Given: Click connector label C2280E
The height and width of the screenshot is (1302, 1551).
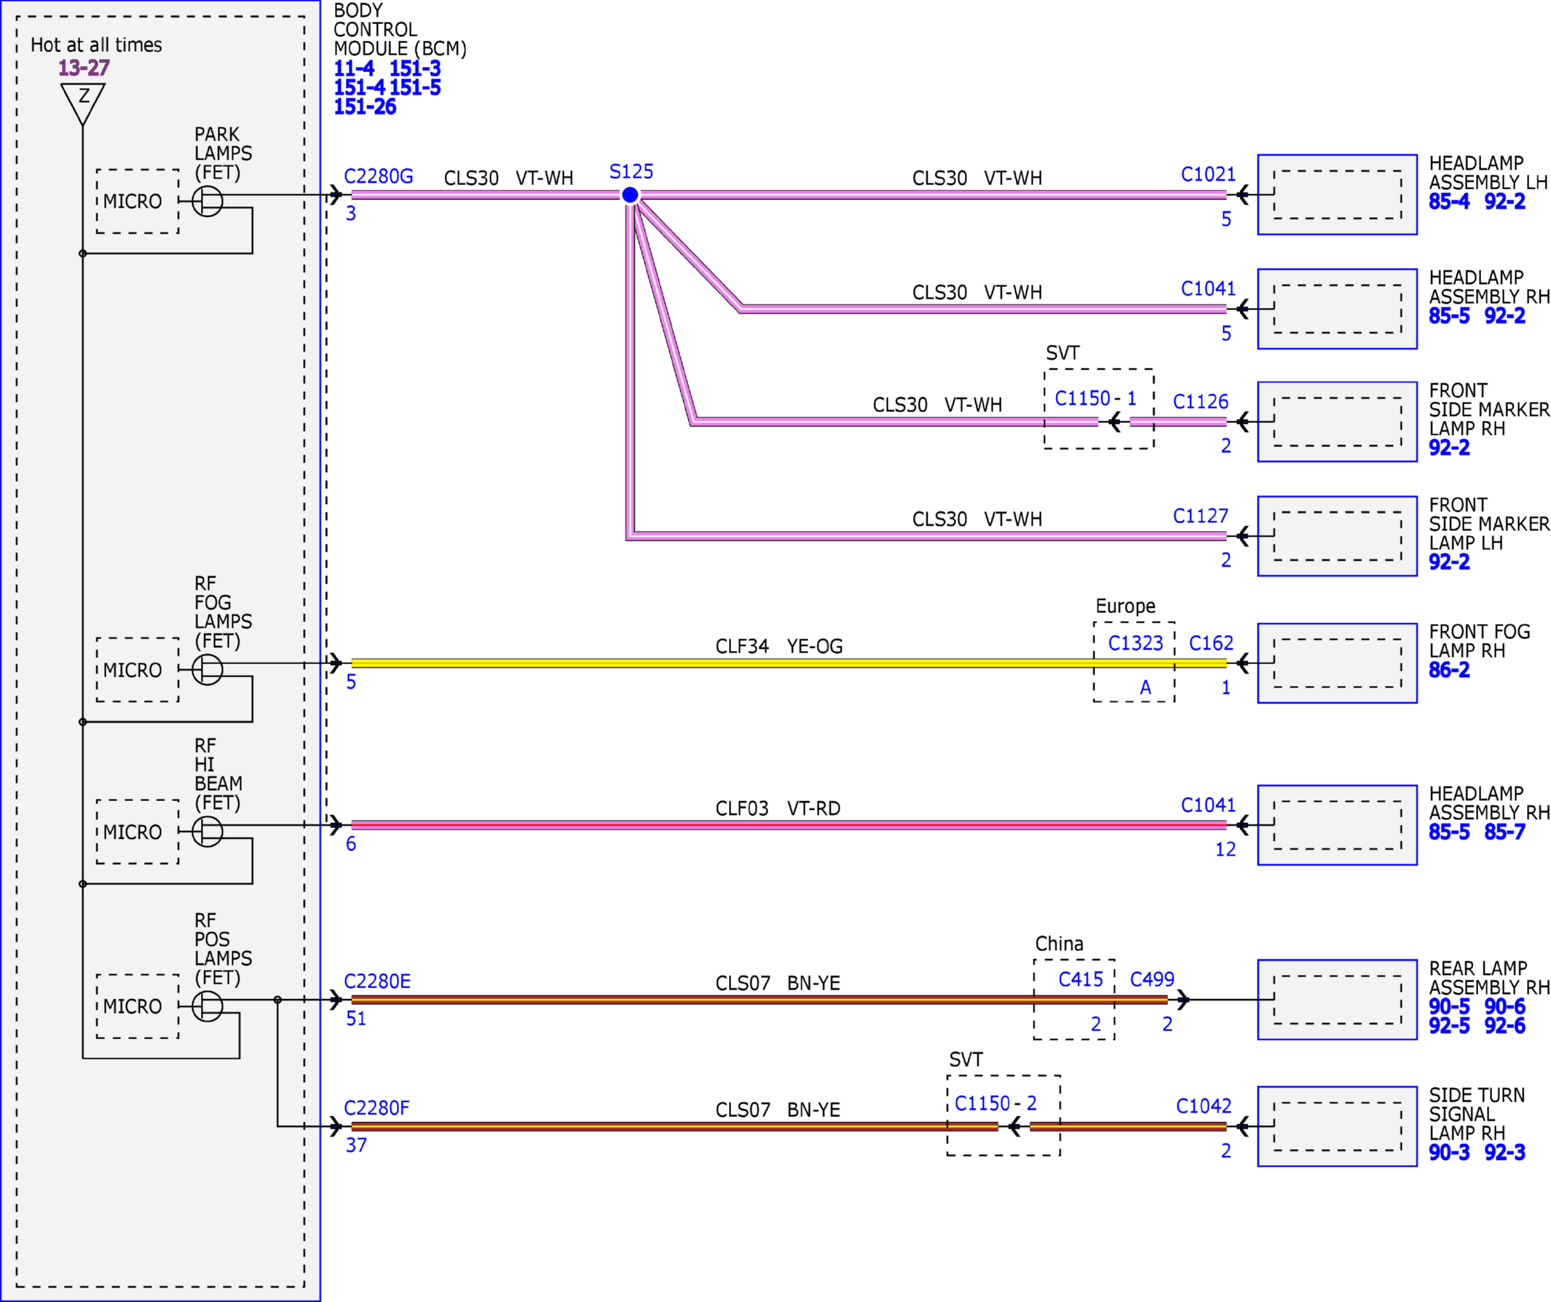Looking at the screenshot, I should 377,982.
